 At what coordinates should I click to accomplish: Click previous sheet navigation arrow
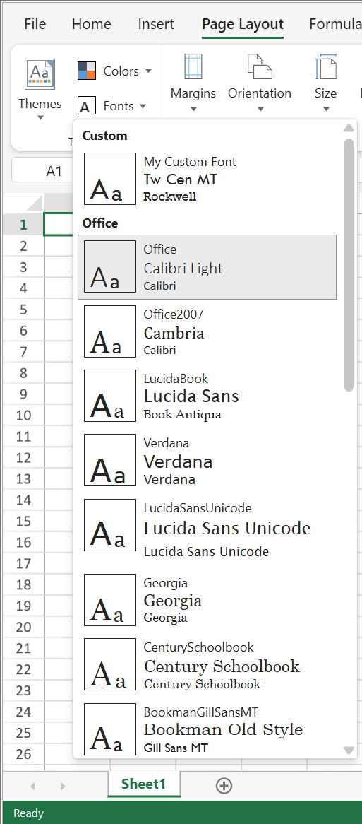pos(32,786)
